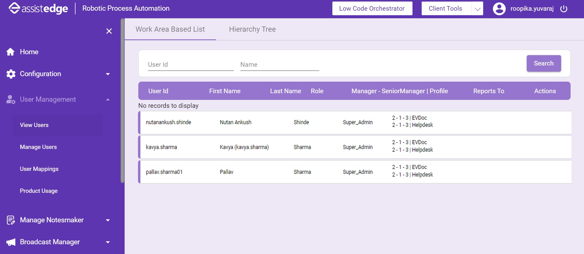Screen dimensions: 584x254
Task: Click the AssistEdge logo
Action: (x=38, y=9)
